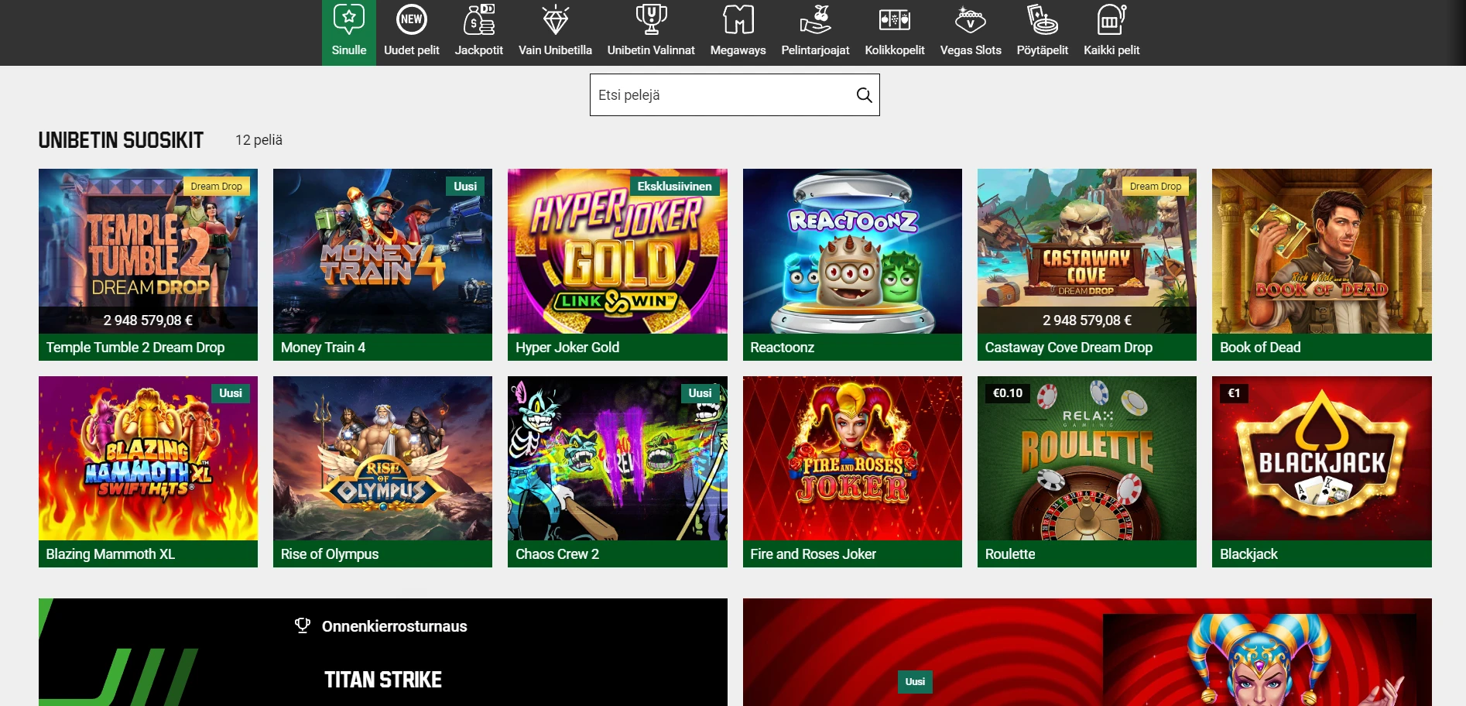Open the Reactoonz game thumbnail
The width and height of the screenshot is (1466, 706).
click(x=852, y=252)
